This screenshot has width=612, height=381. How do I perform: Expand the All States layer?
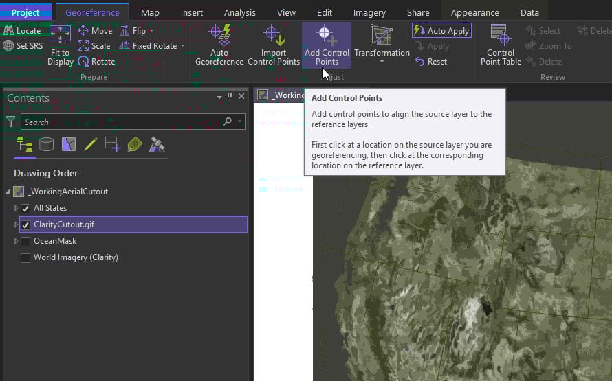tap(16, 208)
